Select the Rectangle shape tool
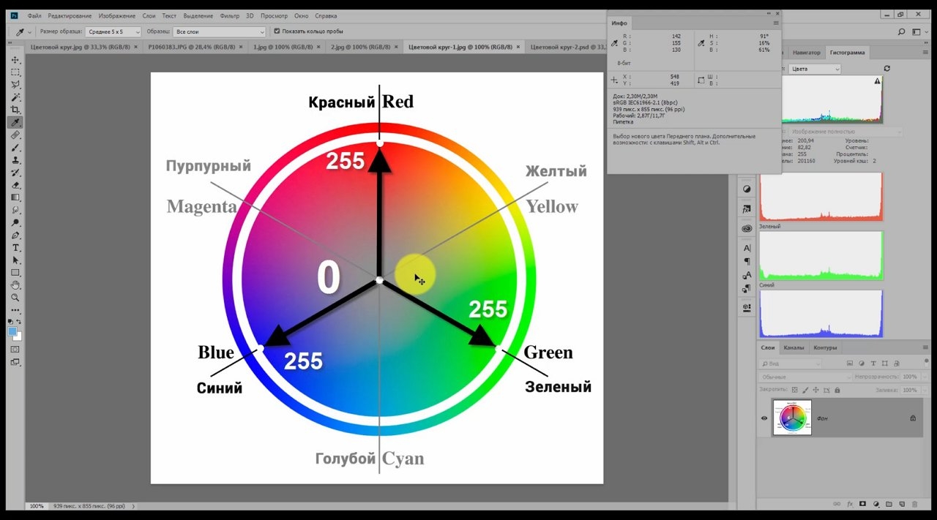Screen dimensions: 937x520 15,273
